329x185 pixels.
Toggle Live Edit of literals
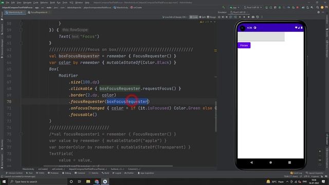(175, 17)
